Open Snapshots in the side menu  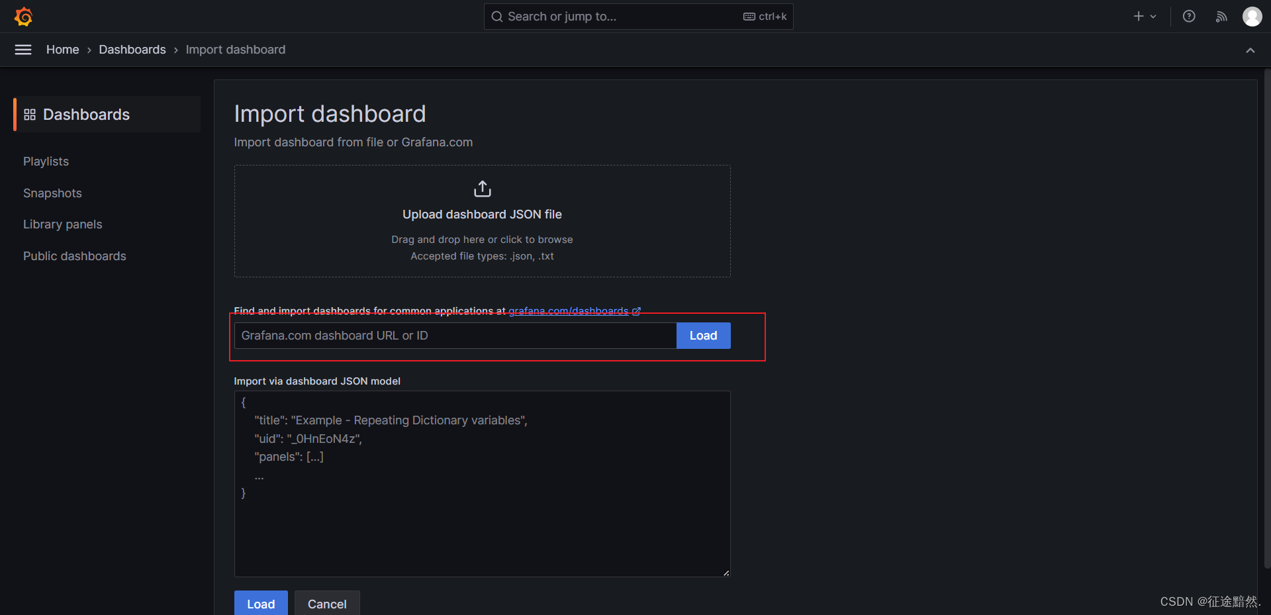tap(52, 193)
